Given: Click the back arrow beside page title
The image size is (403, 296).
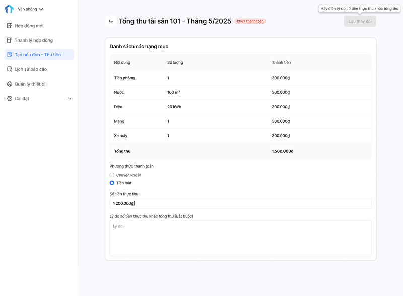Looking at the screenshot, I should [111, 21].
